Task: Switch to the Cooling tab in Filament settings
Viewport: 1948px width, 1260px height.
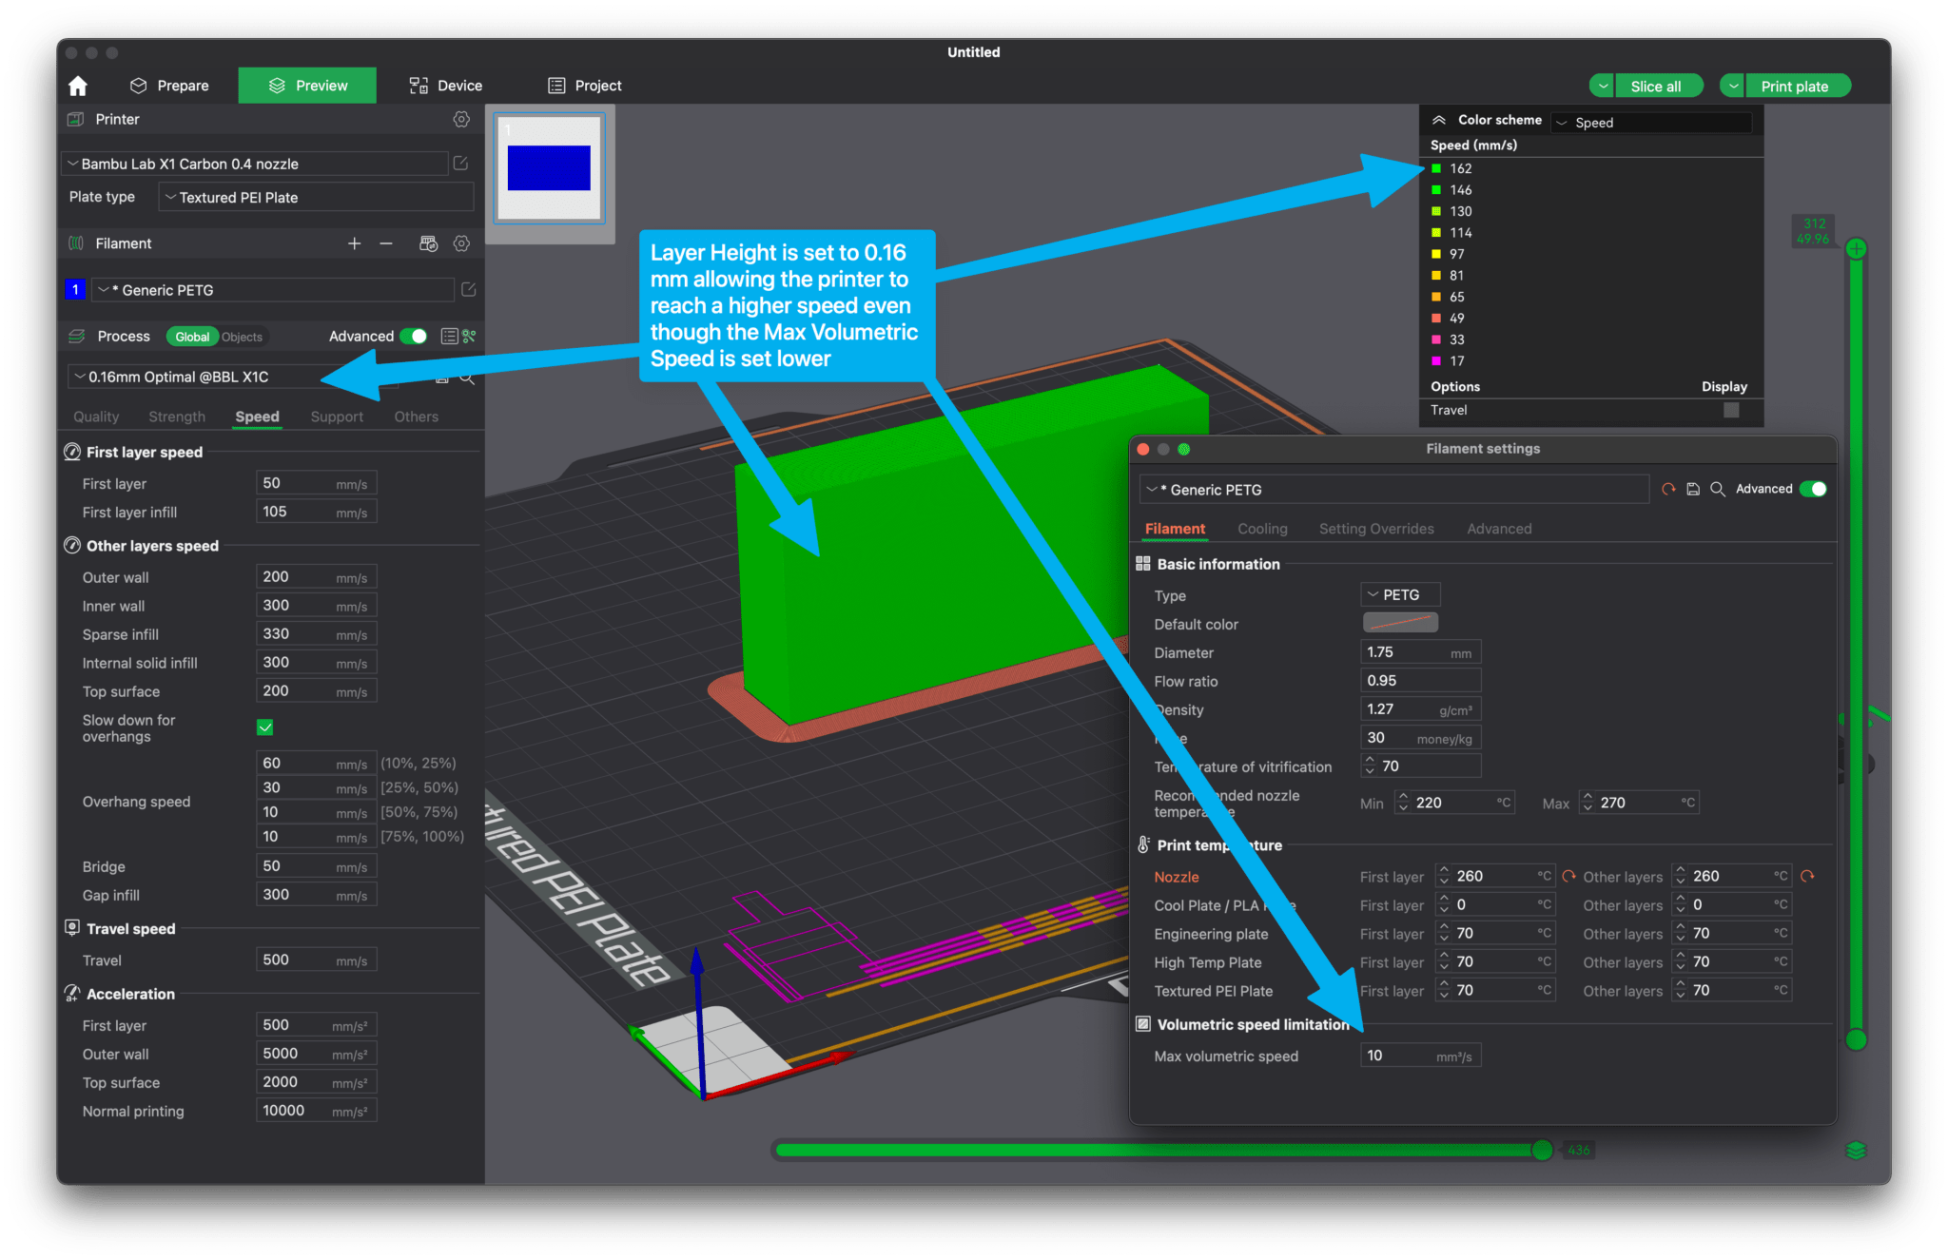Action: coord(1262,529)
